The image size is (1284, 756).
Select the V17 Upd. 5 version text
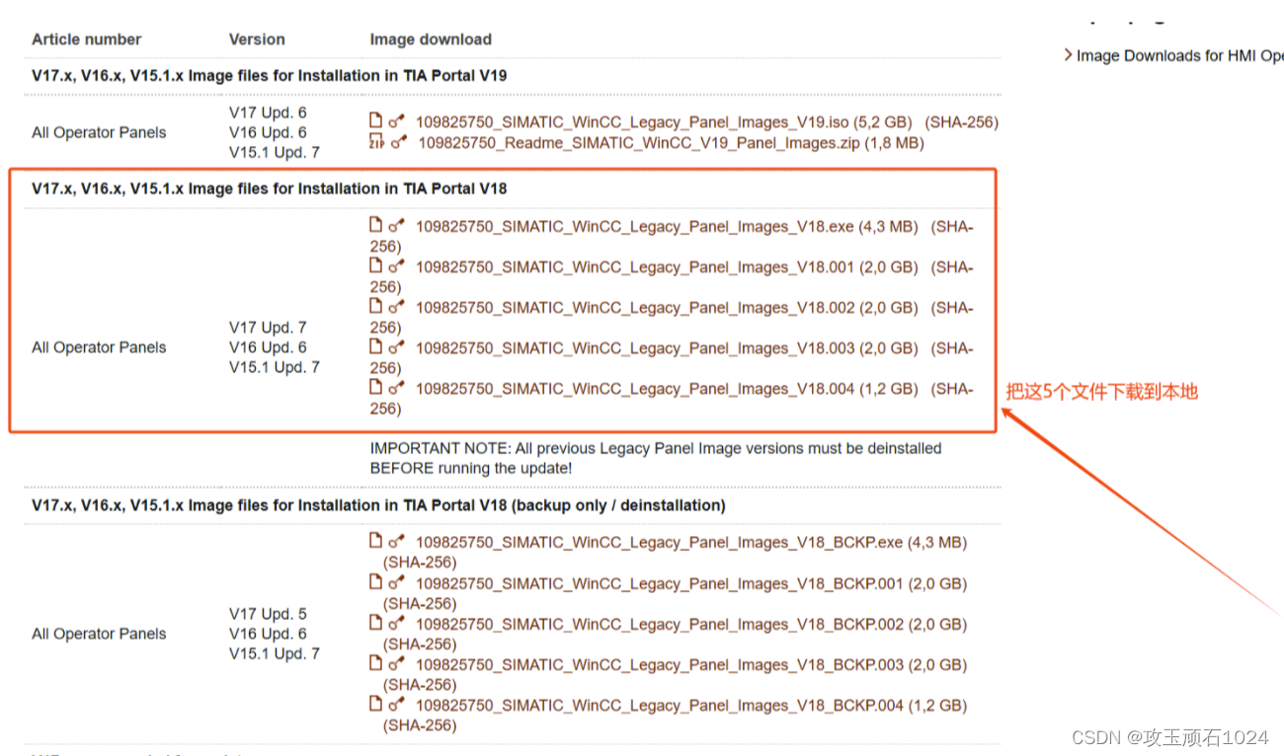pyautogui.click(x=268, y=614)
